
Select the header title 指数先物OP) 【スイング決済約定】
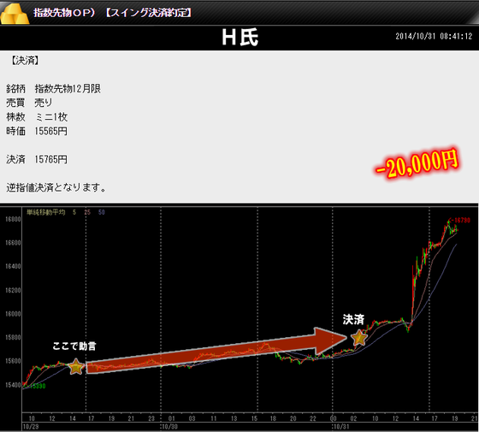click(113, 13)
